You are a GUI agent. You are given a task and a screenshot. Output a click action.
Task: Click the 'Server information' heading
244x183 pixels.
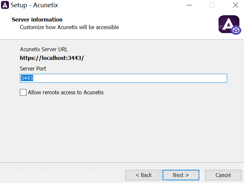click(37, 20)
